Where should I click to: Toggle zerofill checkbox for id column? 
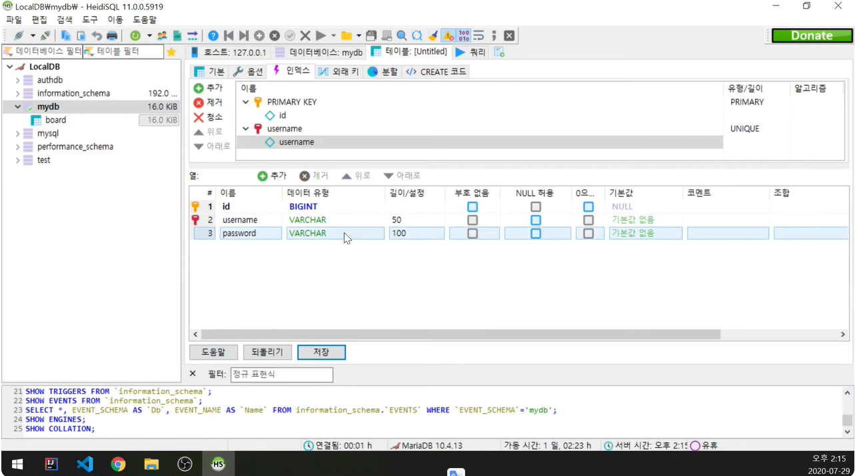[x=588, y=206]
